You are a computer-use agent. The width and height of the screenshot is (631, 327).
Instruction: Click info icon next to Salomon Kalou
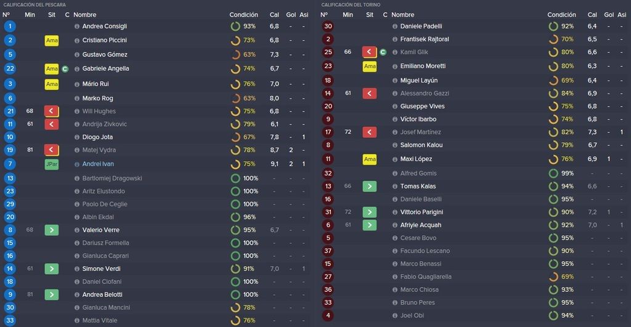pyautogui.click(x=395, y=145)
